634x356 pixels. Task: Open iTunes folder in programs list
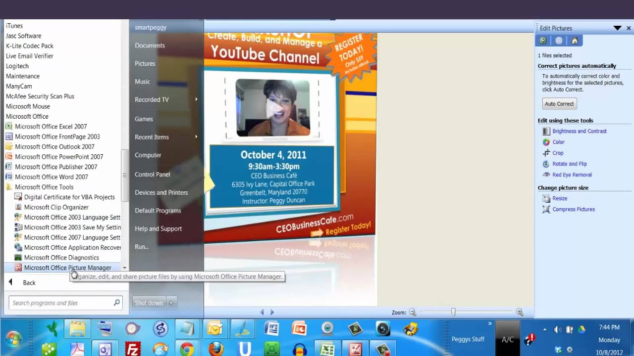tap(14, 26)
